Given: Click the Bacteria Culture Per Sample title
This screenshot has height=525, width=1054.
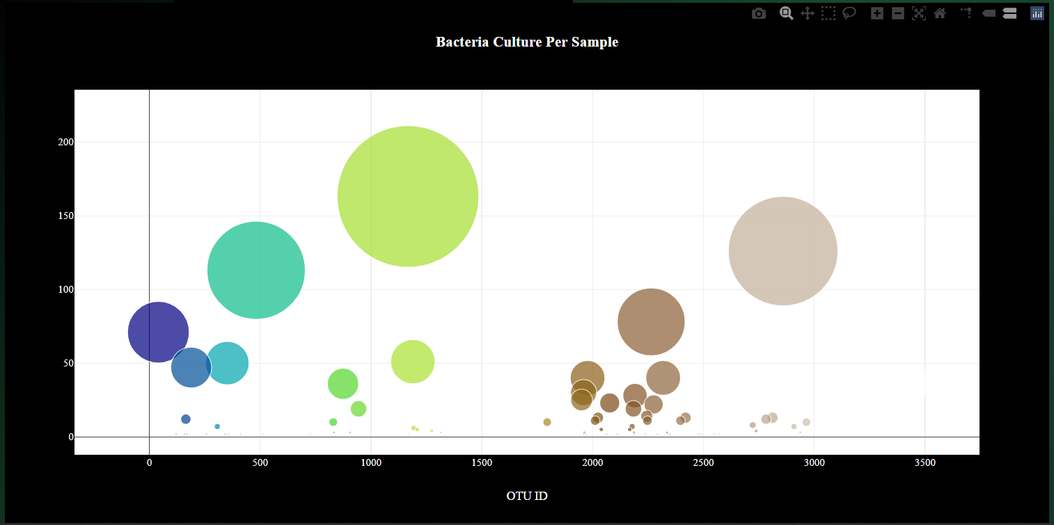Looking at the screenshot, I should (x=527, y=42).
